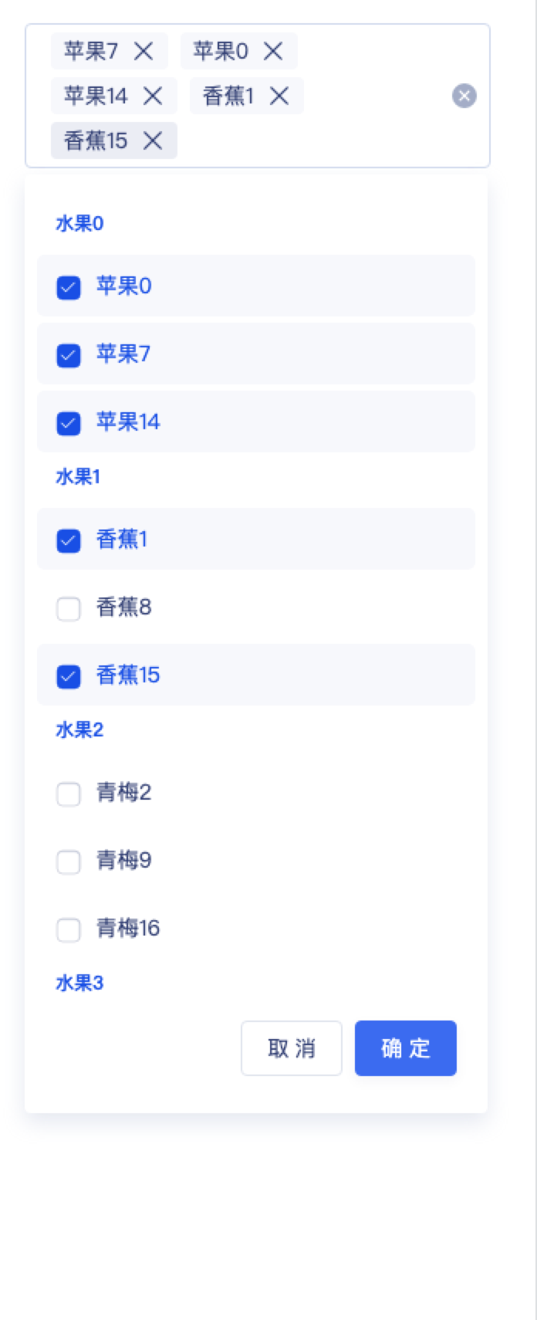Screen dimensions: 537x1320
Task: Uncheck the 苹果14 checkbox
Action: [69, 422]
